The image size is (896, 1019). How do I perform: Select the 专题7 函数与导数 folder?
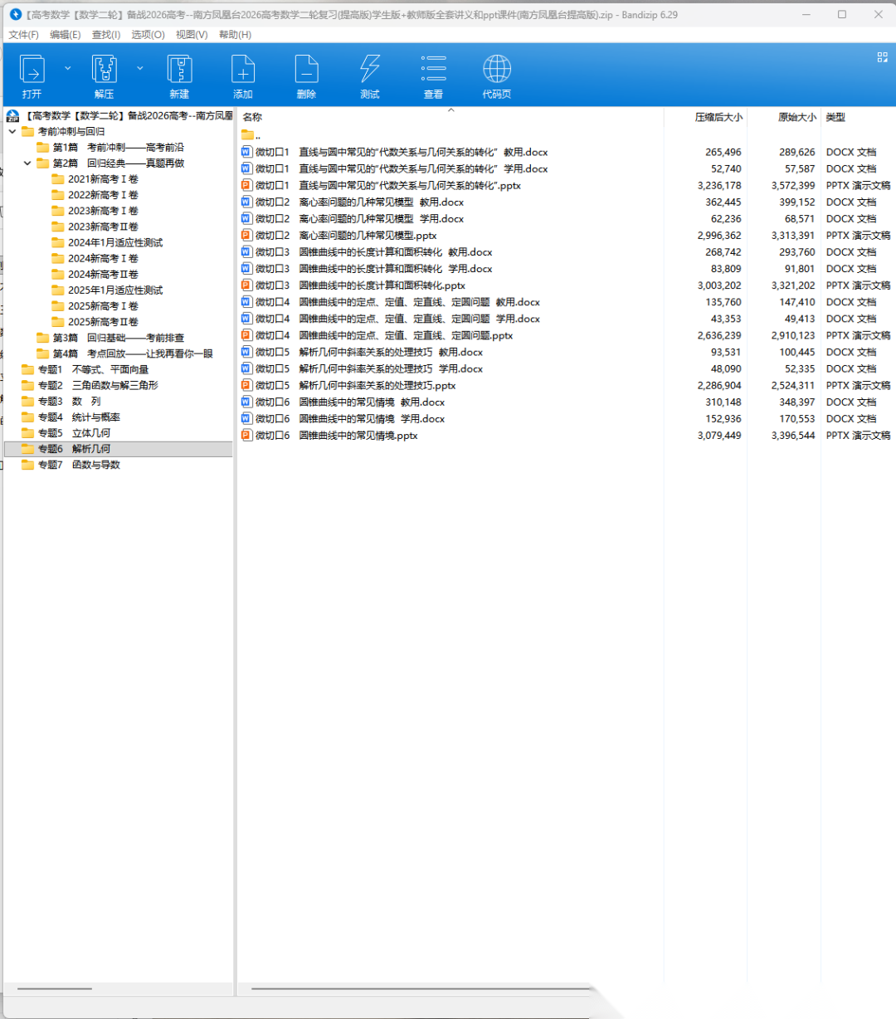pos(79,465)
